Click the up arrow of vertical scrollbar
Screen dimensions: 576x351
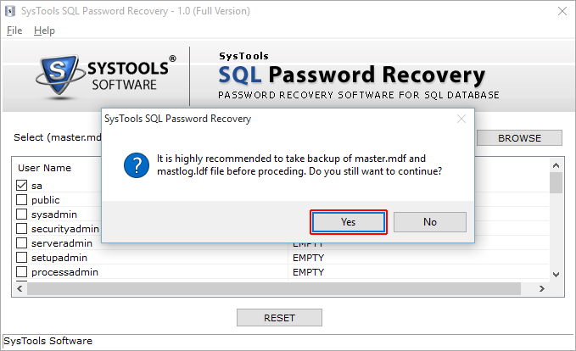pyautogui.click(x=556, y=165)
